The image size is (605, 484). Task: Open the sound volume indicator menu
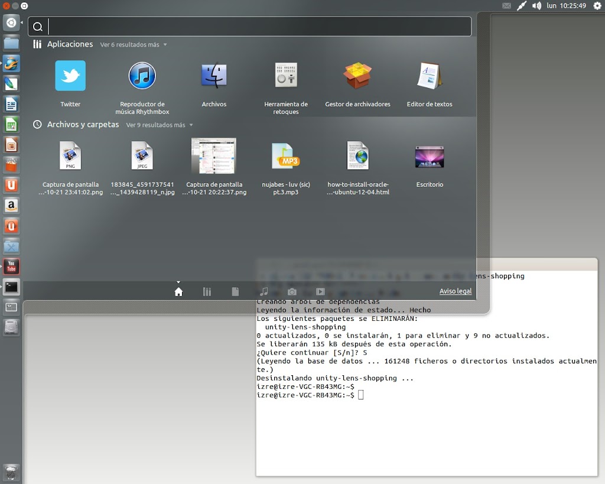tap(536, 6)
